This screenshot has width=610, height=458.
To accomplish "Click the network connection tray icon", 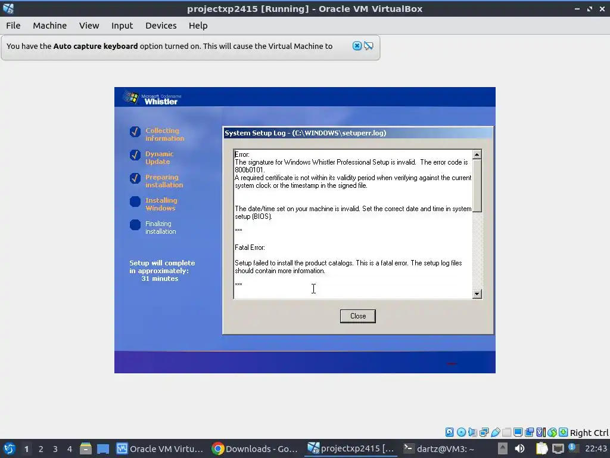I will pyautogui.click(x=558, y=449).
